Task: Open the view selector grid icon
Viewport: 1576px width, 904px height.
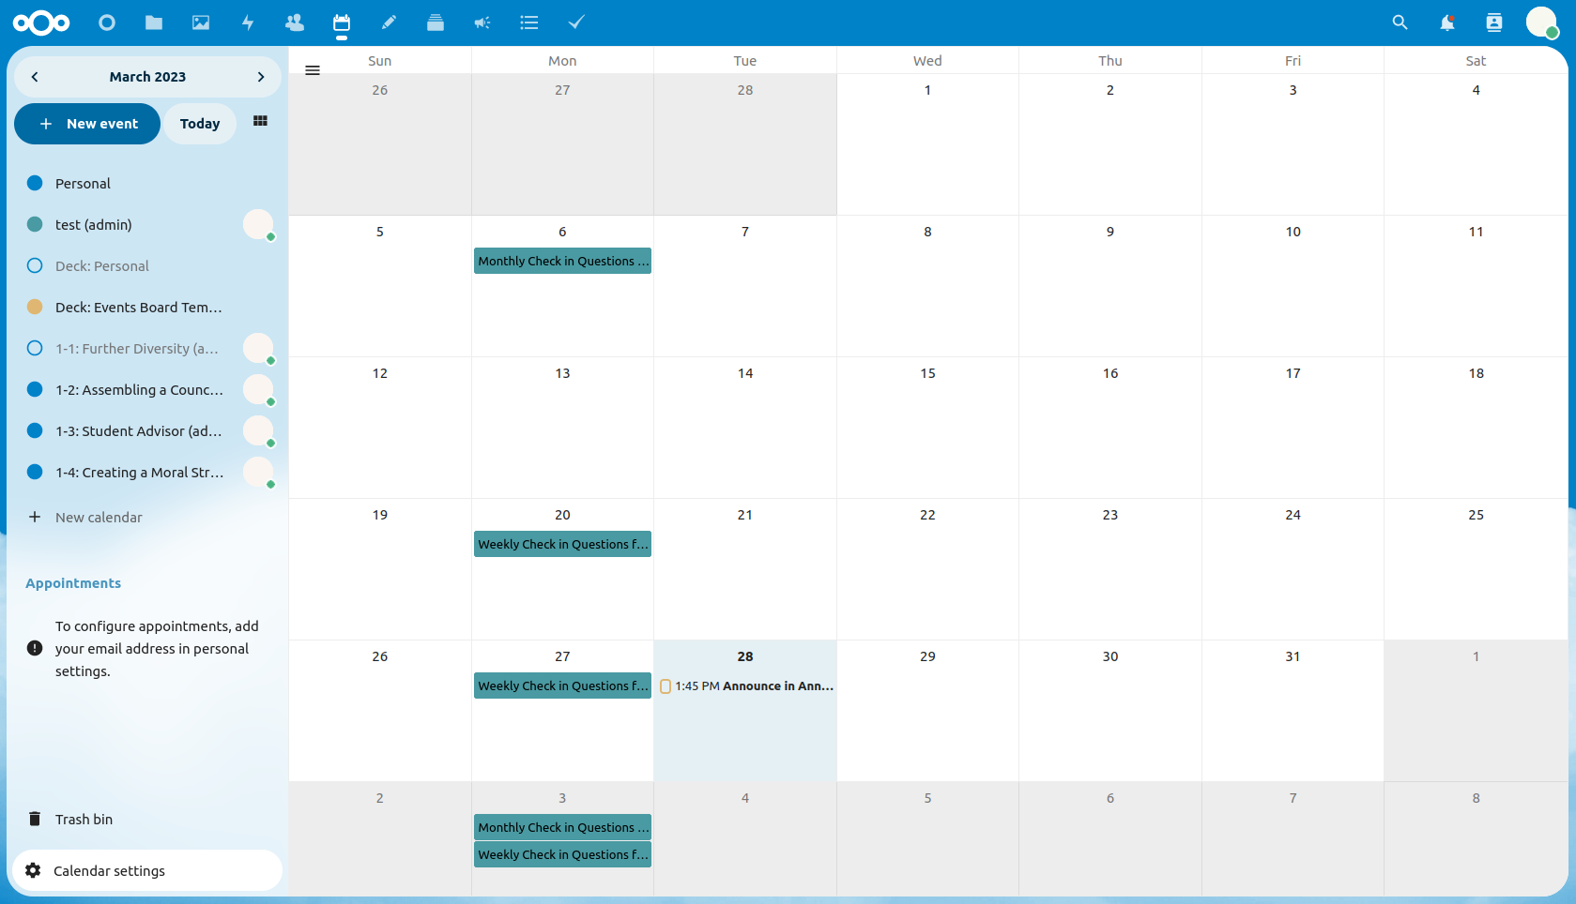Action: point(260,122)
